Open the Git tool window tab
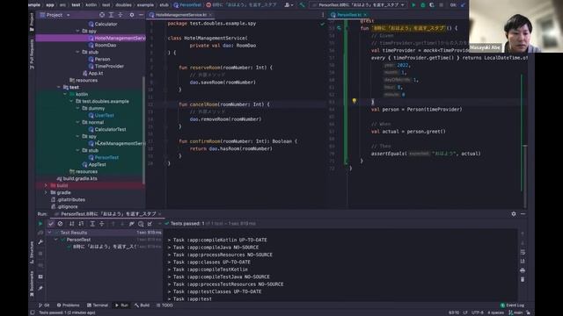Screen dimensions: 563x316 [x=44, y=305]
